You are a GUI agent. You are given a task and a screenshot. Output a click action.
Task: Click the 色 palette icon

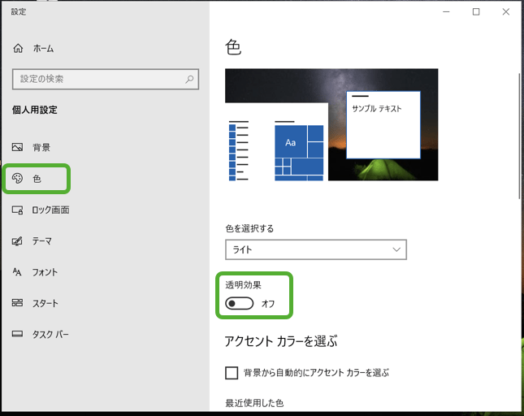[17, 179]
